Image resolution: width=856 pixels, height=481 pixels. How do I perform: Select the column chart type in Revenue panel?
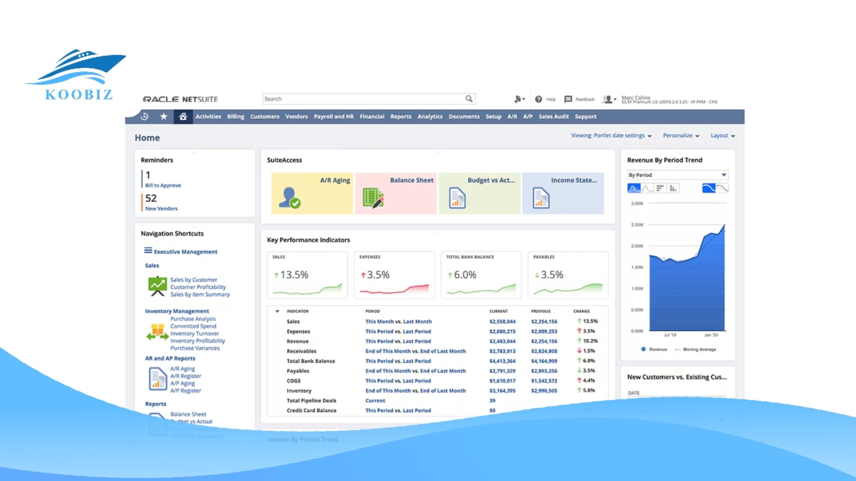(x=673, y=188)
